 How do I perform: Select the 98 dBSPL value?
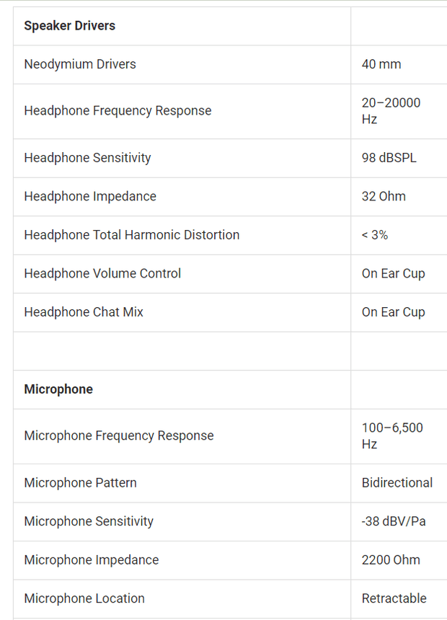pos(389,157)
